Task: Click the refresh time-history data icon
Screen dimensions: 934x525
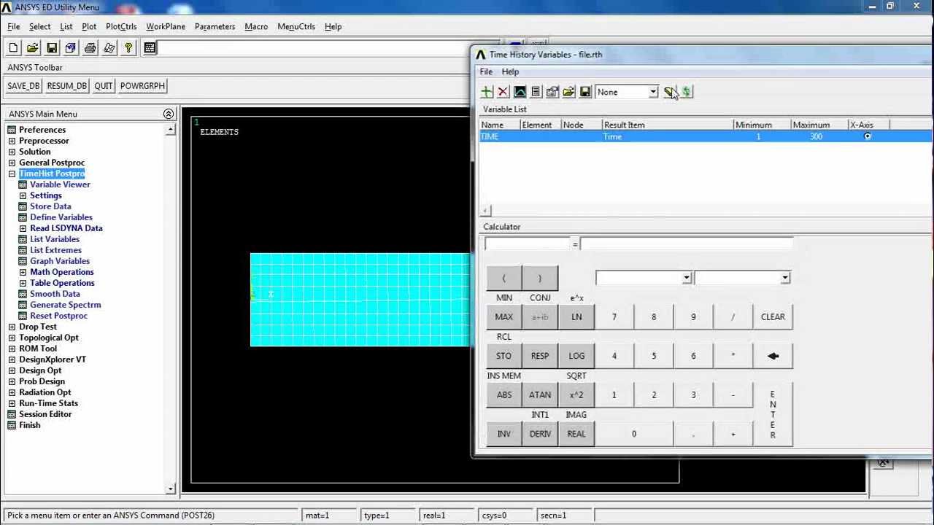Action: (x=686, y=92)
